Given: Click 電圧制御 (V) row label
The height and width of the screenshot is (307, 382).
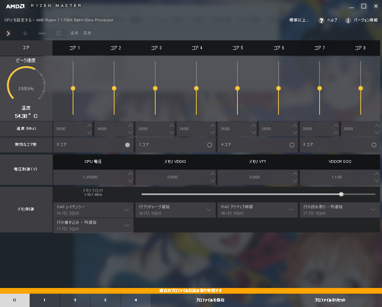Looking at the screenshot, I should pyautogui.click(x=25, y=169).
